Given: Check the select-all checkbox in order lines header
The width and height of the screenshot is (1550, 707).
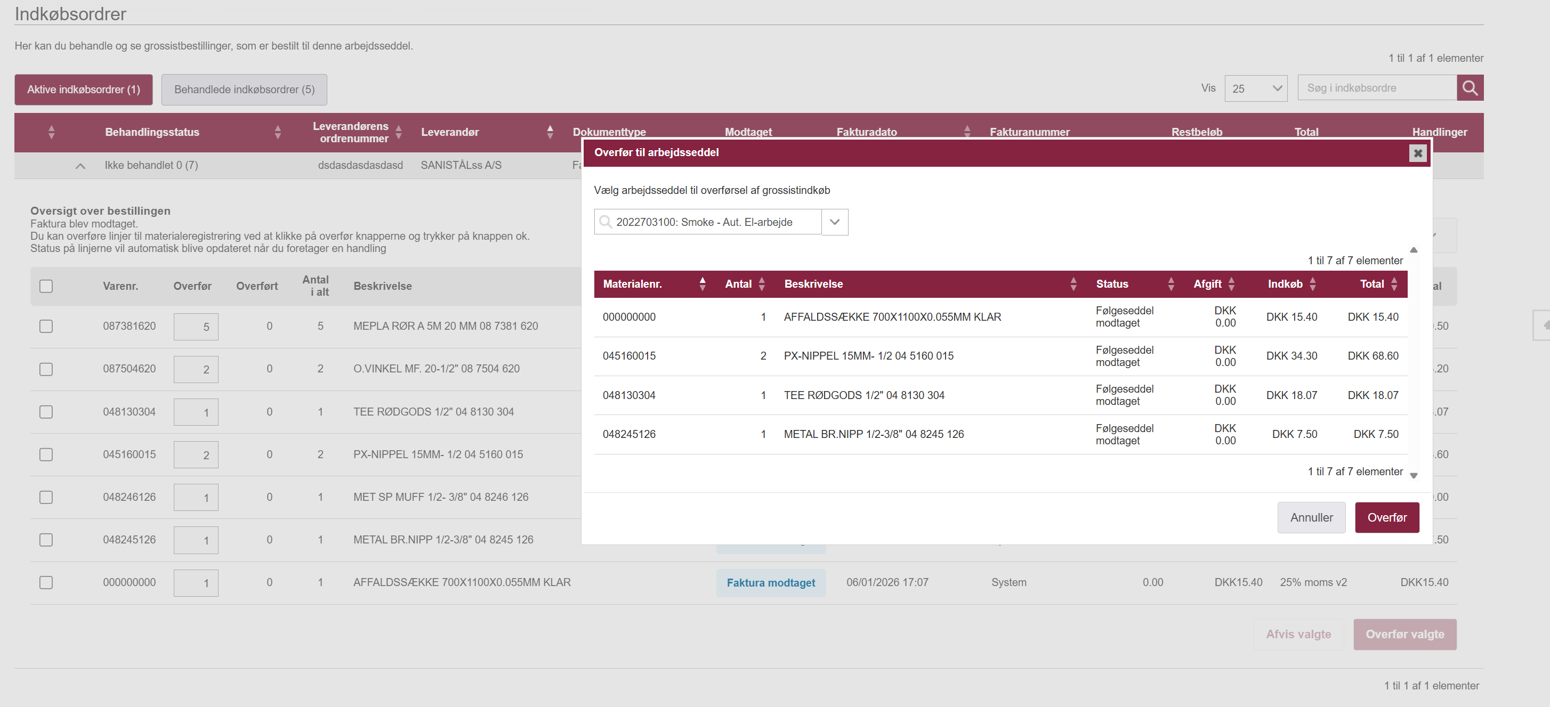Looking at the screenshot, I should tap(46, 287).
